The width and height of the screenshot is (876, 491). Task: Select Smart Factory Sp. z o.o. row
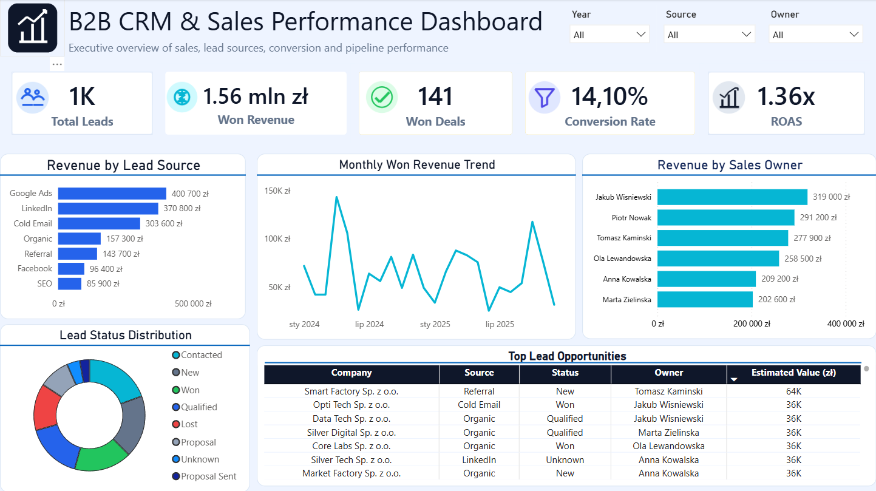(562, 391)
